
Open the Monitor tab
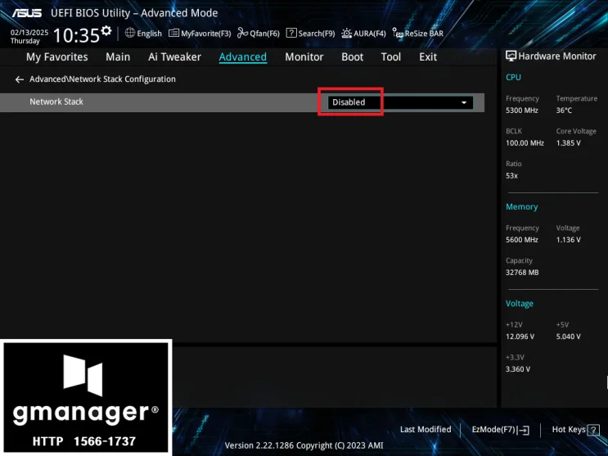[x=304, y=57]
